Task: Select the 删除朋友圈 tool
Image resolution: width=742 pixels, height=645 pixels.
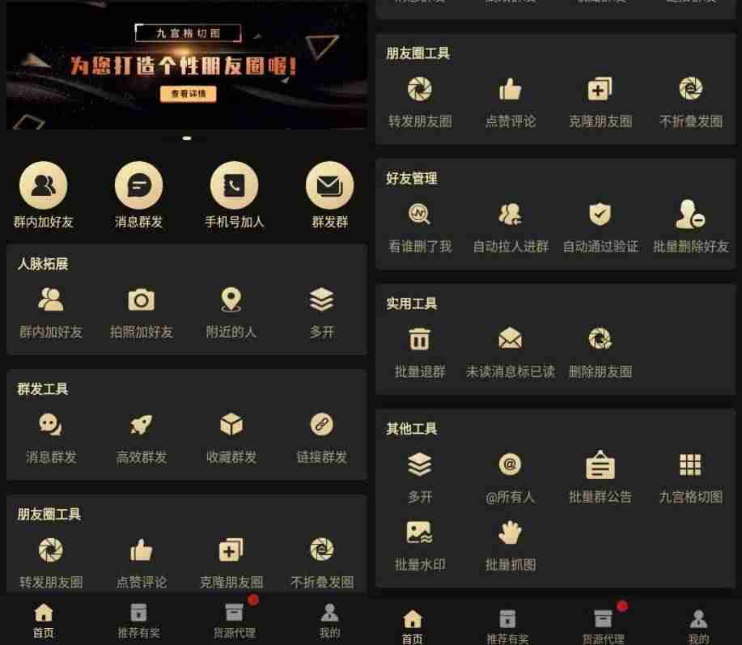Action: (x=600, y=339)
